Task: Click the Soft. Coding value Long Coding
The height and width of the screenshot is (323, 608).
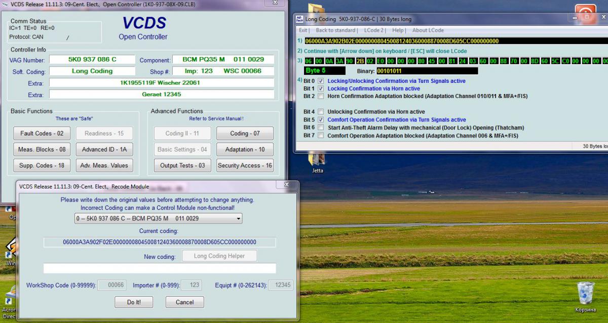Action: pos(92,71)
